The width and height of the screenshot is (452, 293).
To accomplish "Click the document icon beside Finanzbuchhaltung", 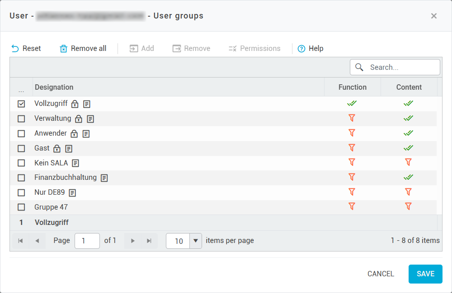I will 104,178.
